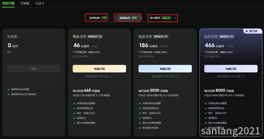Subscribe with 特惠订阅 in the 黄金会员 card
The width and height of the screenshot is (264, 139).
(99, 69)
